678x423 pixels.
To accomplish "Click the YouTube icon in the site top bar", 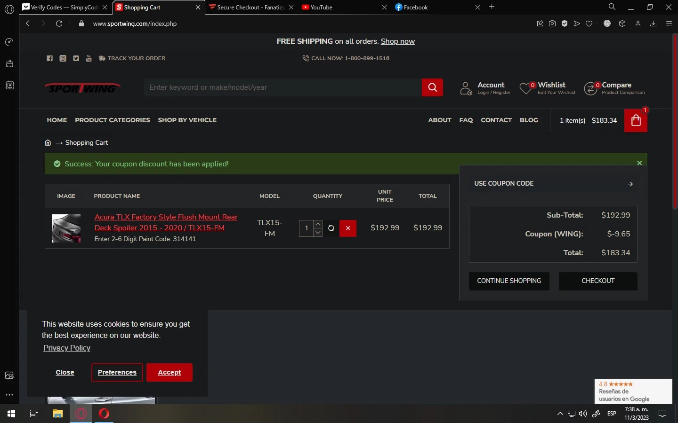I will tap(89, 58).
